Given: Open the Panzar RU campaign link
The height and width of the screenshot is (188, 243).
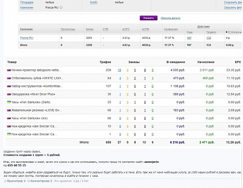Looking at the screenshot, I should (27, 38).
